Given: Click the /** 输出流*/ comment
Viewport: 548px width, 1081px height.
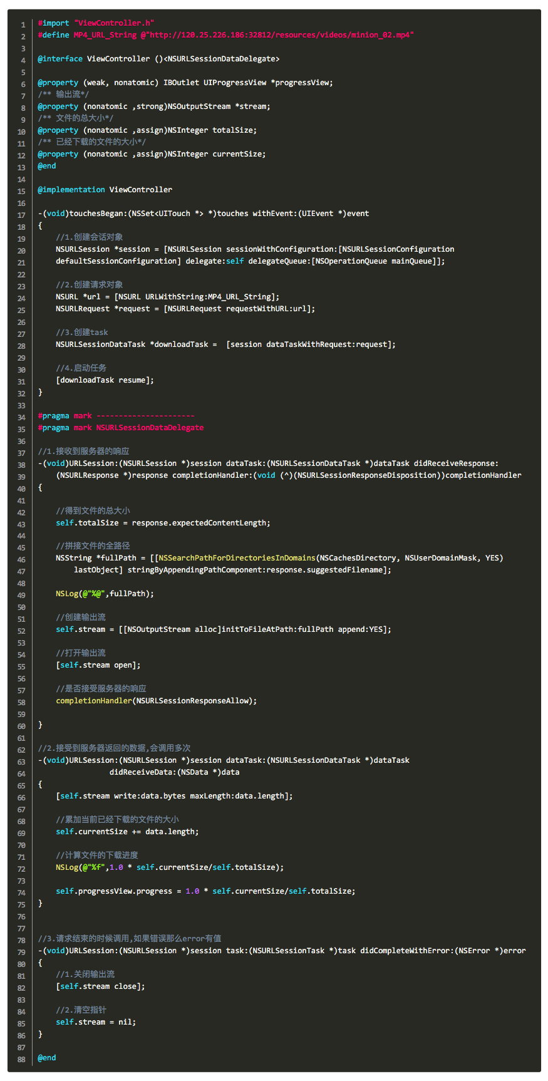Looking at the screenshot, I should point(63,95).
